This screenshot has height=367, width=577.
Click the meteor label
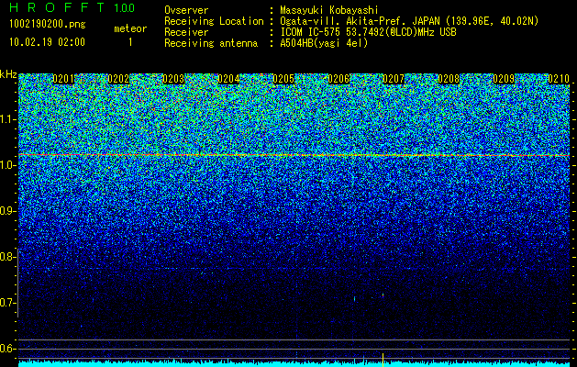click(130, 28)
